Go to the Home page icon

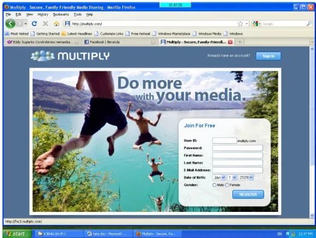click(x=56, y=24)
